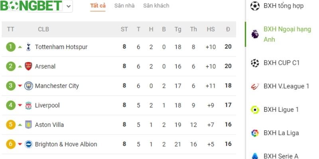Click the La Liga logo icon
The image size is (319, 159).
click(255, 133)
